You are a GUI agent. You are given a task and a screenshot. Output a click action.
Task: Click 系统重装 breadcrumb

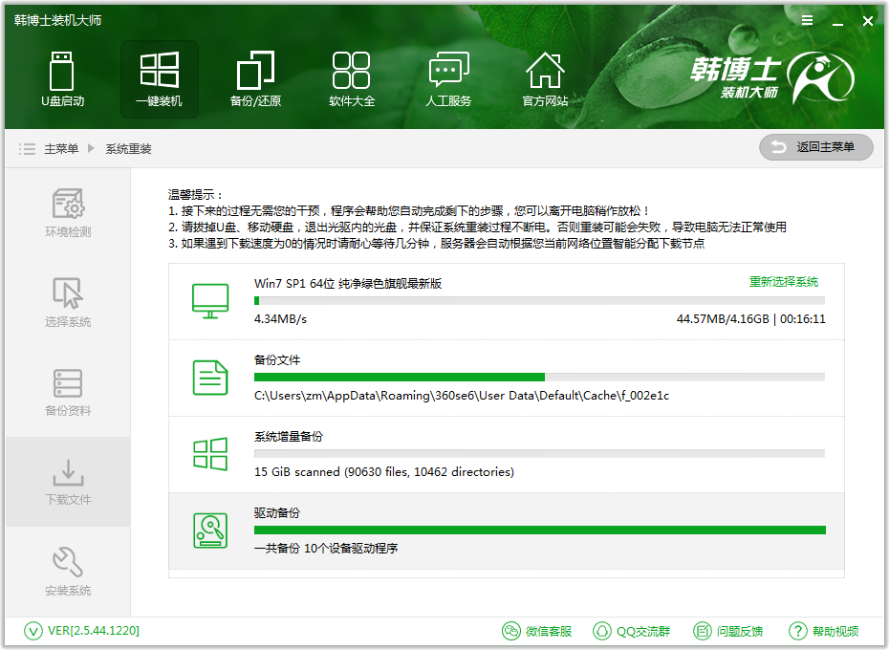point(128,148)
